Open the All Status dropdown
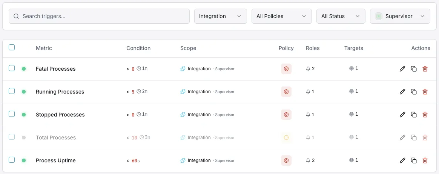 coord(341,16)
